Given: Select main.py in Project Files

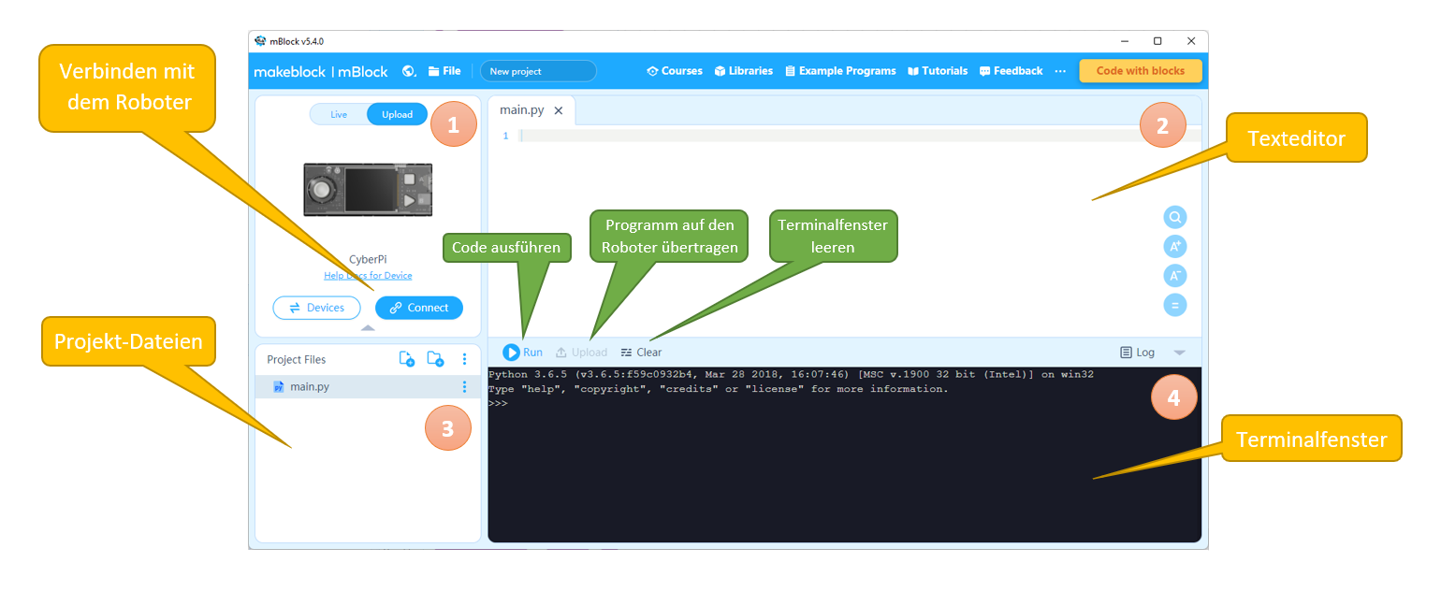Looking at the screenshot, I should tap(368, 387).
